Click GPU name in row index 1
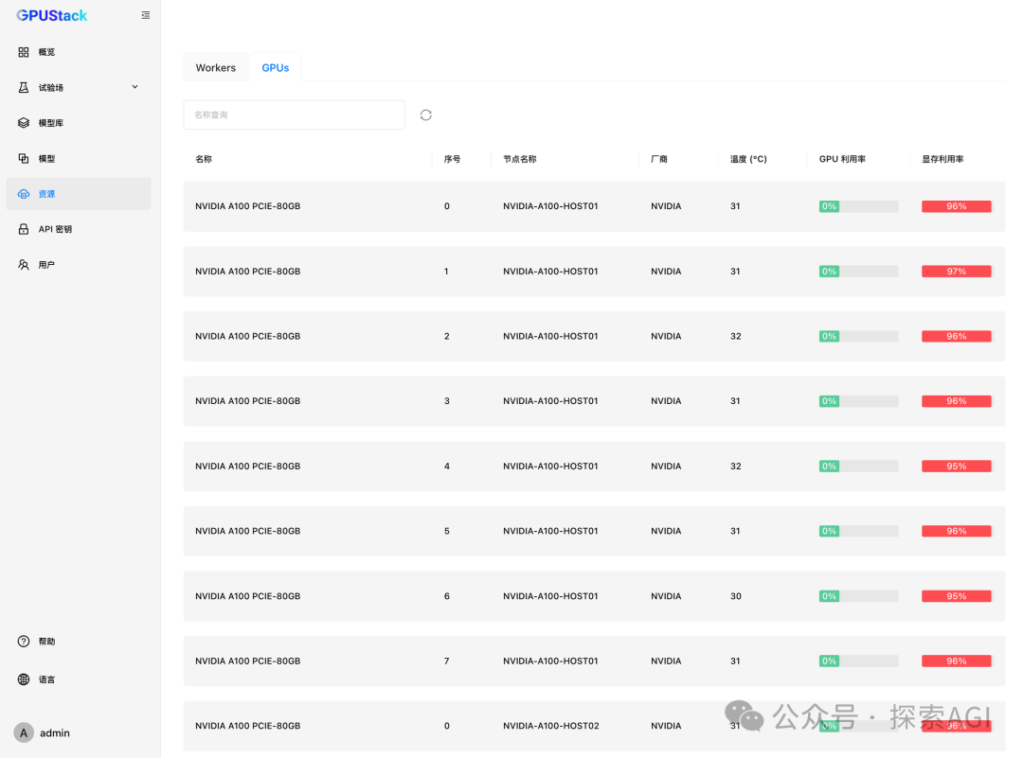 (248, 272)
